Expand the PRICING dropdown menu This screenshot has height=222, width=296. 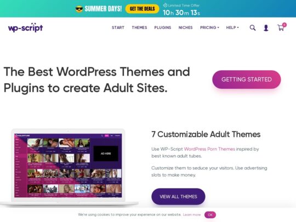click(209, 27)
